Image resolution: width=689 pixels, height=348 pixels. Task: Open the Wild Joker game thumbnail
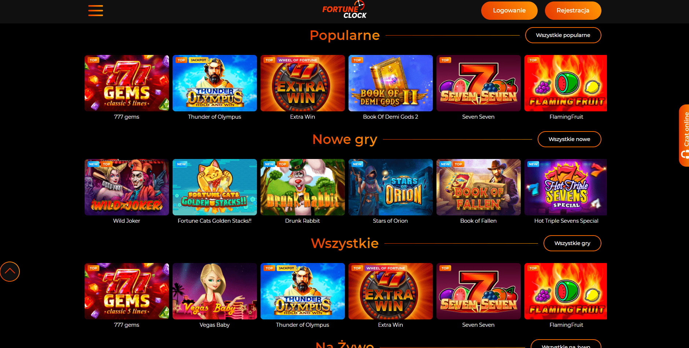126,187
